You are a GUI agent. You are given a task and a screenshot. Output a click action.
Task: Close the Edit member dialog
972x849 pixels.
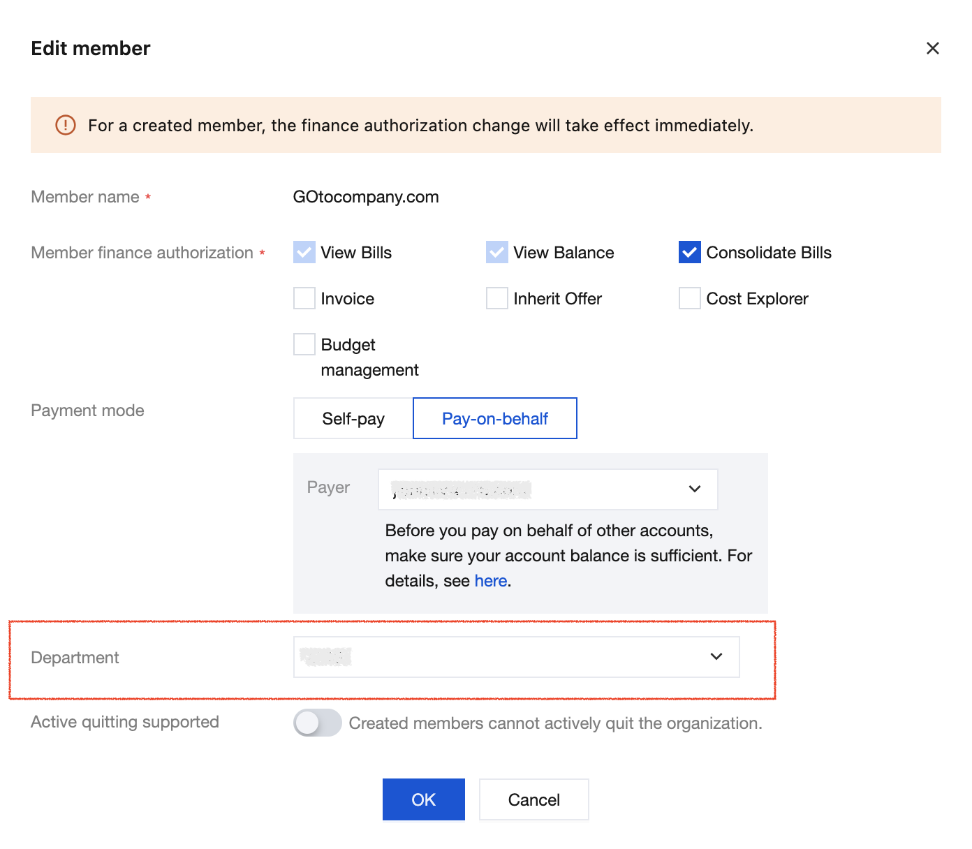[x=932, y=48]
